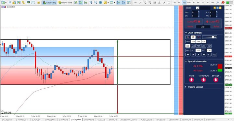Screen dimensions: 234x121
Task: Click the Lots input field
Action: pyautogui.click(x=195, y=12)
